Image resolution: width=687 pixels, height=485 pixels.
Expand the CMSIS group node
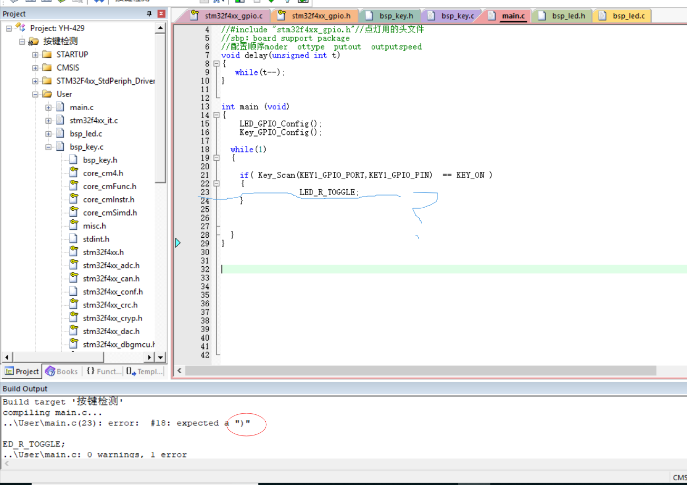pos(35,67)
